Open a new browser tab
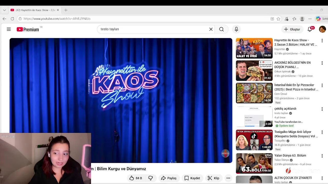Viewport: 328px width, 184px height. click(66, 10)
